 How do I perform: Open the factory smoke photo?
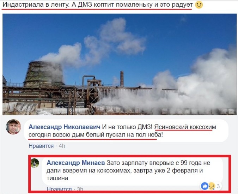(x=120, y=64)
